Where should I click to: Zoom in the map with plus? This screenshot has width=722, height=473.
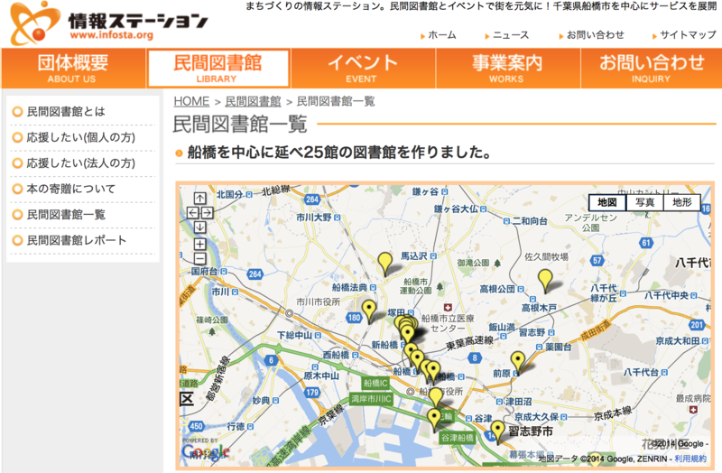coord(199,244)
